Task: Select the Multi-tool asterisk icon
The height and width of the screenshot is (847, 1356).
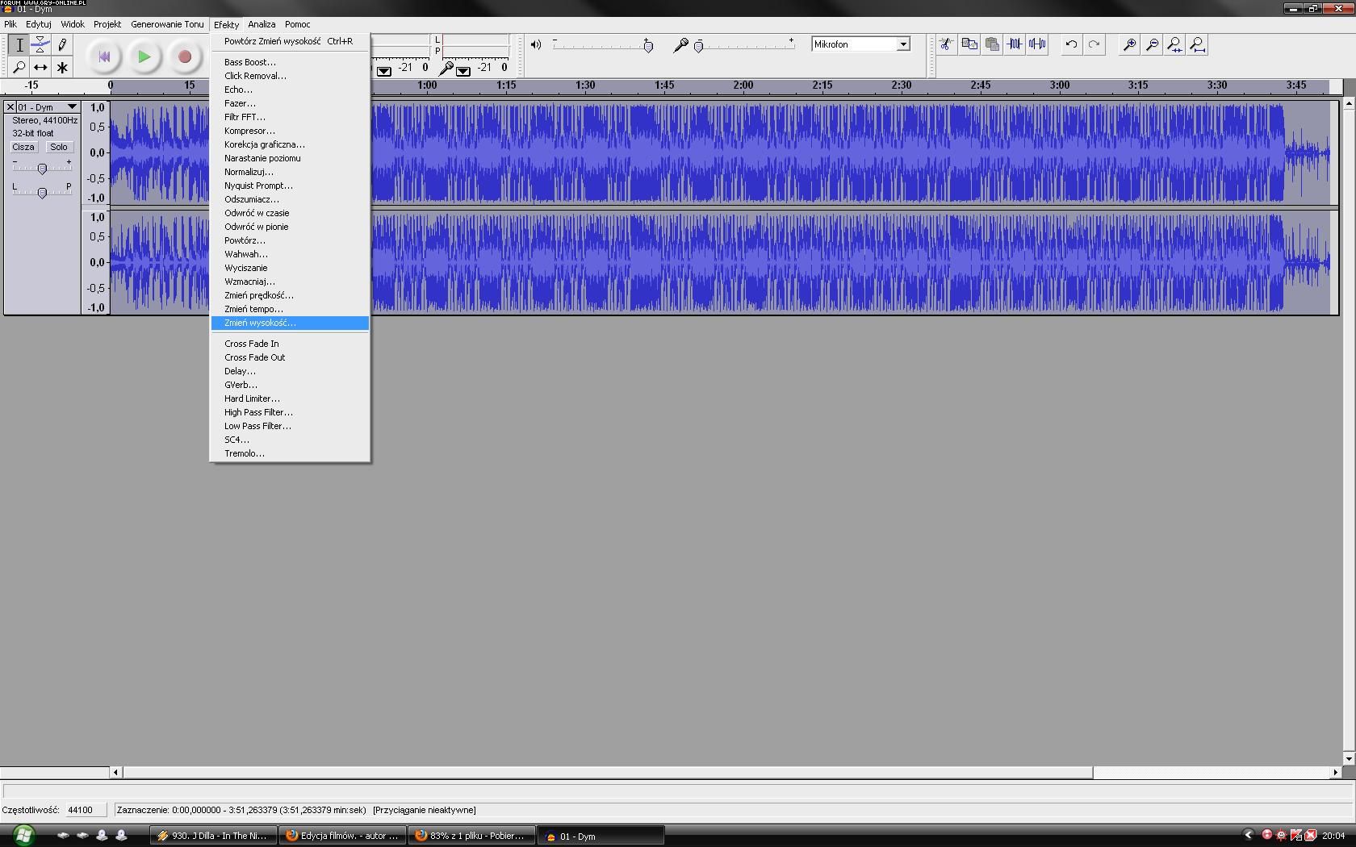Action: point(62,68)
